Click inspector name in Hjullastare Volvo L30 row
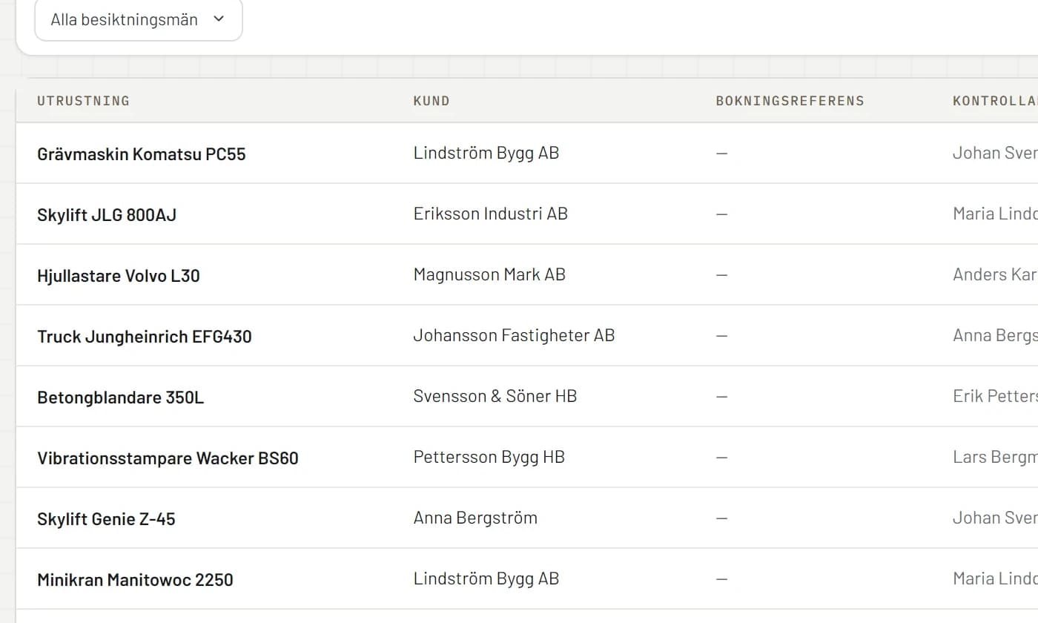The height and width of the screenshot is (623, 1038). coord(995,274)
